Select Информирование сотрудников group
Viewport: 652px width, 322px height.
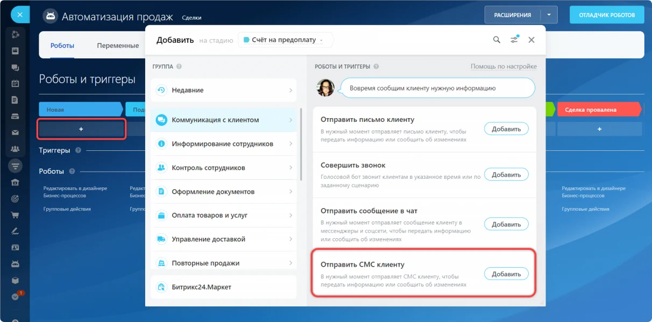click(x=223, y=144)
